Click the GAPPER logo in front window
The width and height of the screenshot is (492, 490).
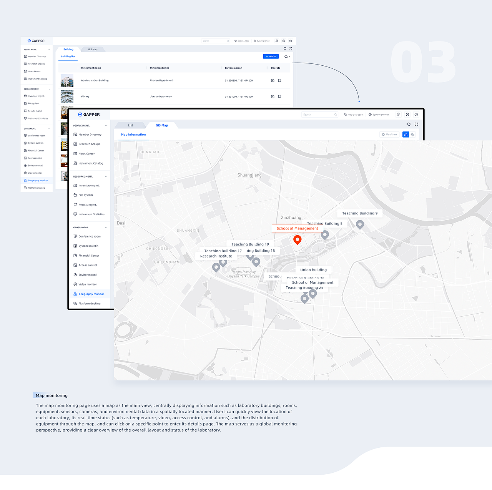pos(89,115)
